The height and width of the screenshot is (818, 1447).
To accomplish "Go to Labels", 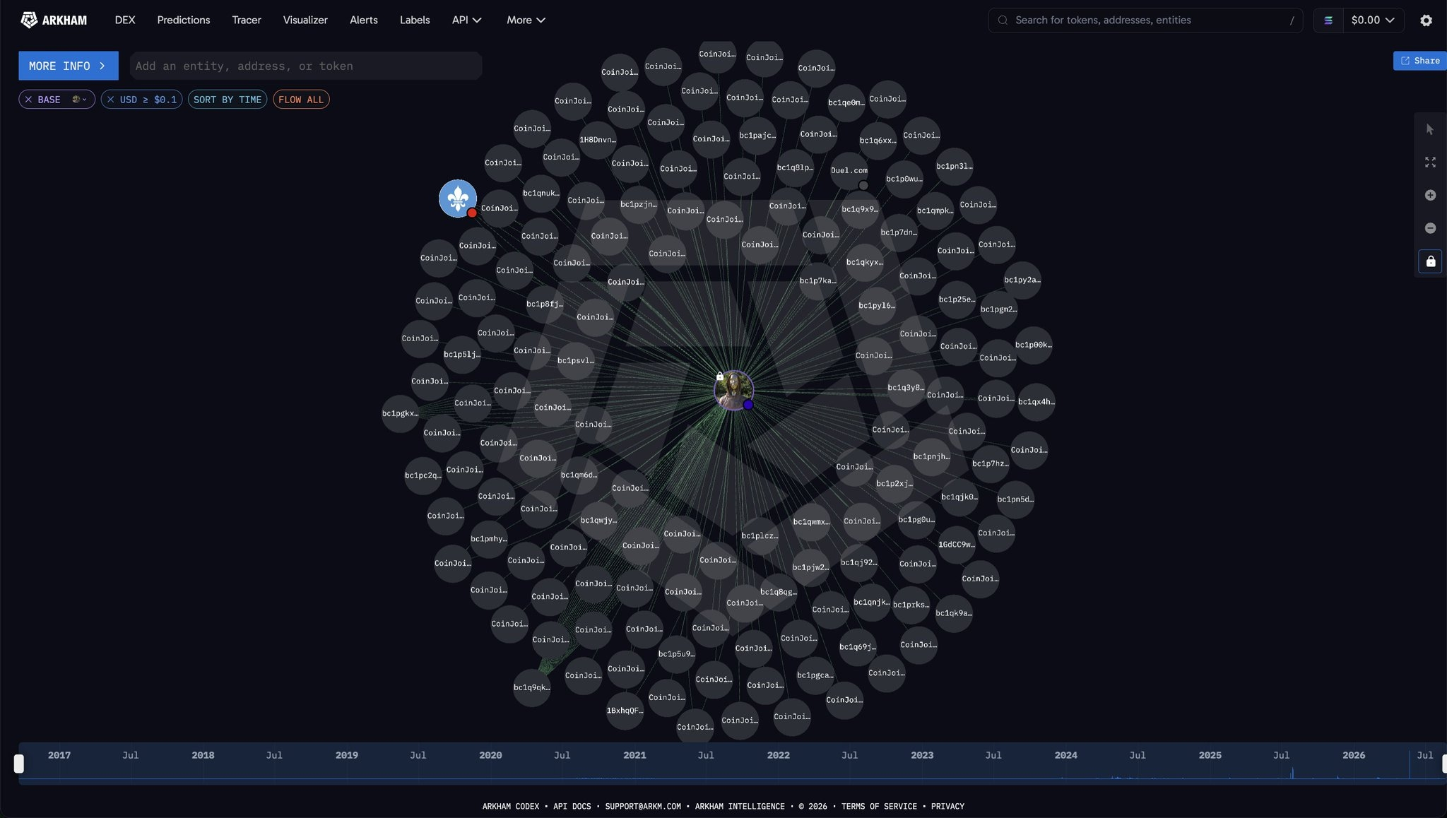I will point(415,20).
